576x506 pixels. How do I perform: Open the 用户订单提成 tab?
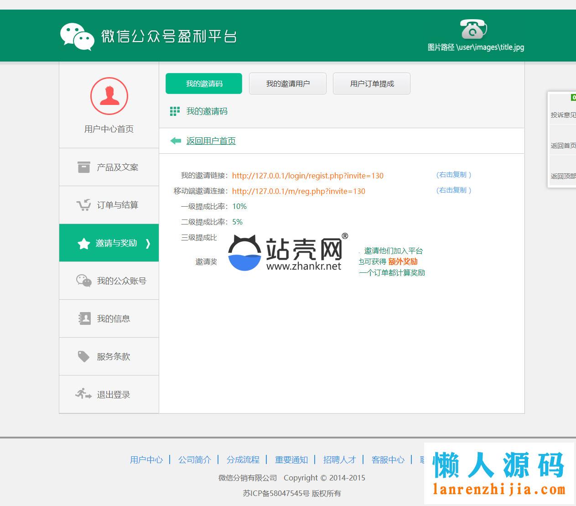click(x=372, y=83)
